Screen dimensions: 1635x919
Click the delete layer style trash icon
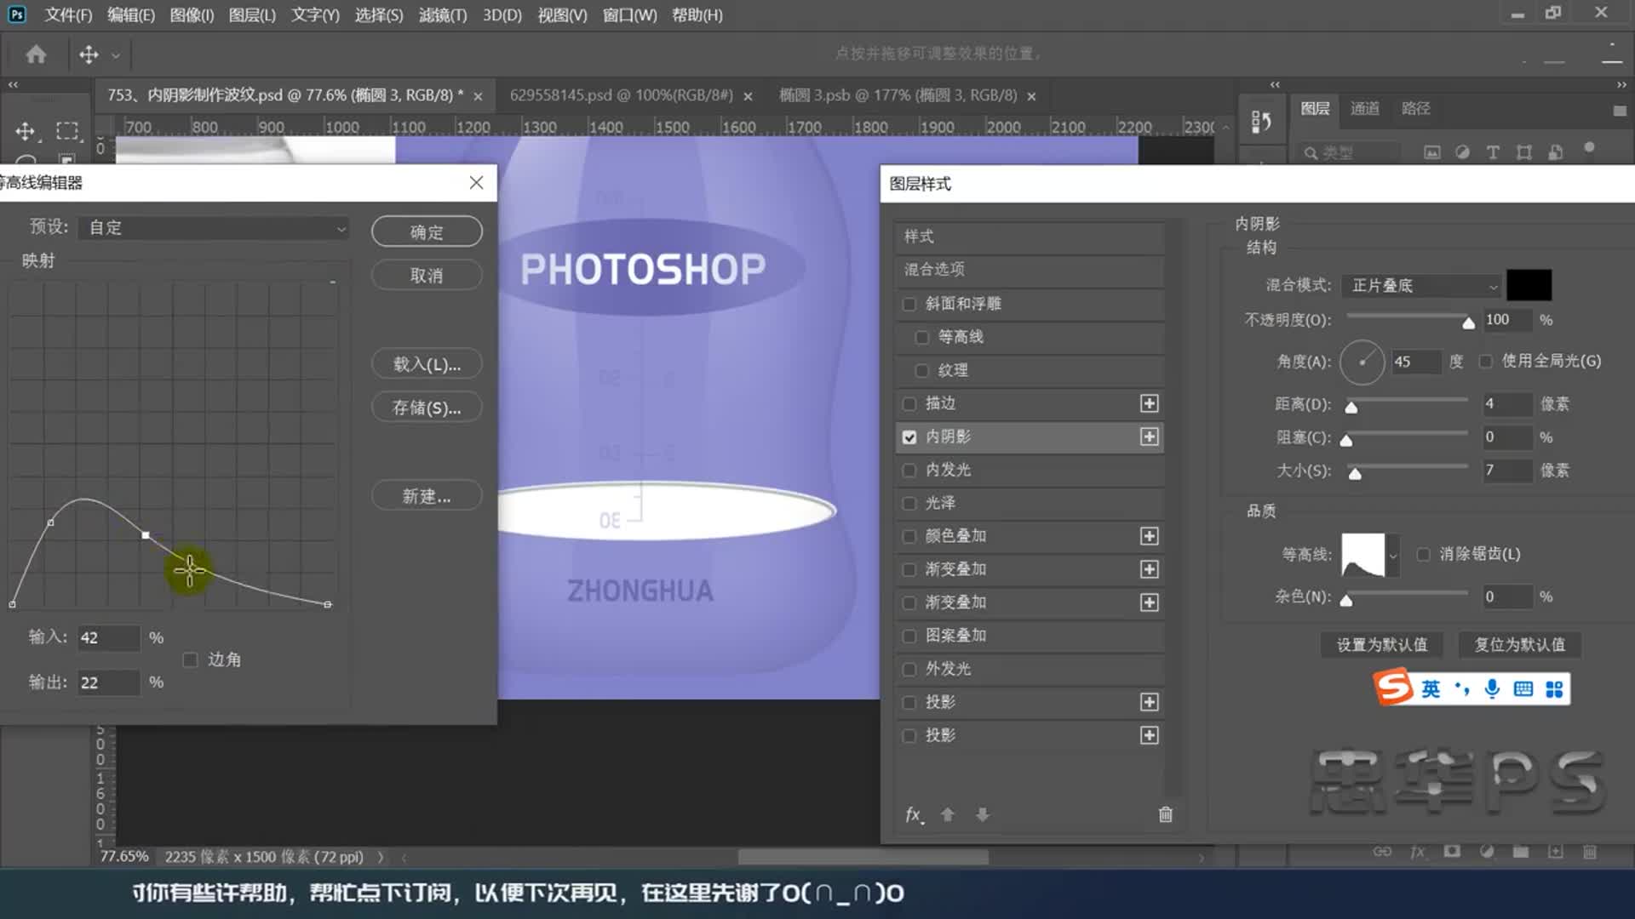click(x=1164, y=813)
